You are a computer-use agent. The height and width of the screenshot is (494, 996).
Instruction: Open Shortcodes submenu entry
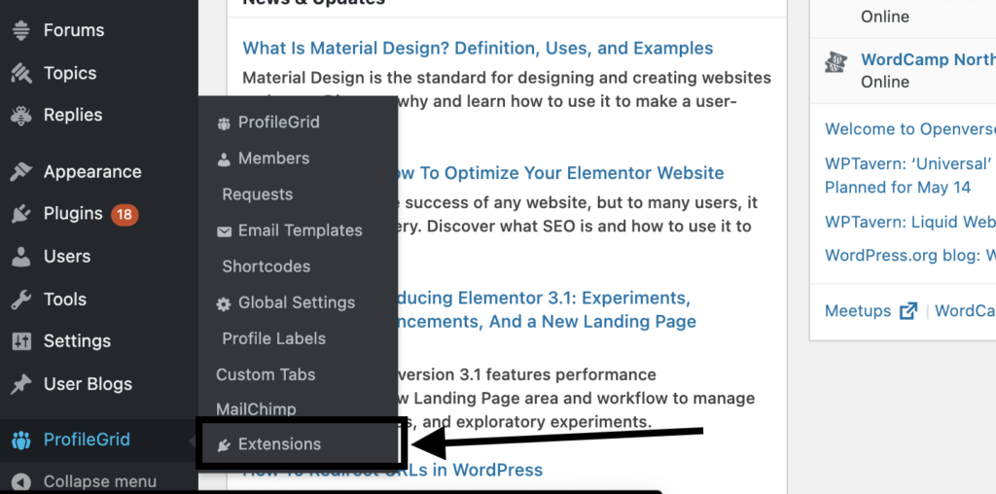pos(266,266)
